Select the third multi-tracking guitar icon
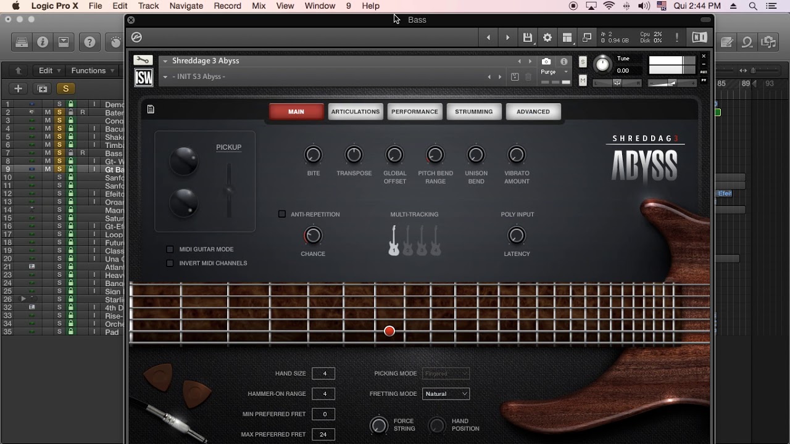This screenshot has width=790, height=444. pyautogui.click(x=422, y=240)
